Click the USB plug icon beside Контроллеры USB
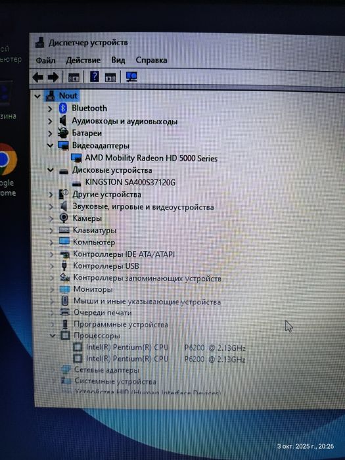 point(64,265)
